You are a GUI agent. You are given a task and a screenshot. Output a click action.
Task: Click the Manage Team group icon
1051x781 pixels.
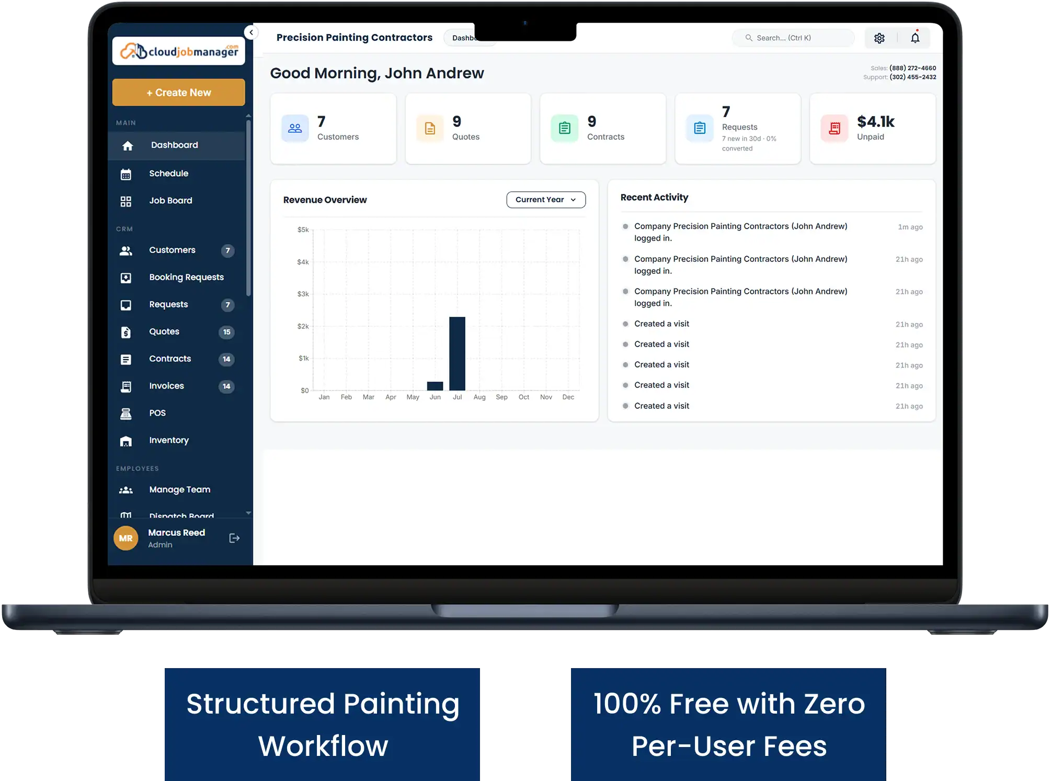(x=126, y=490)
